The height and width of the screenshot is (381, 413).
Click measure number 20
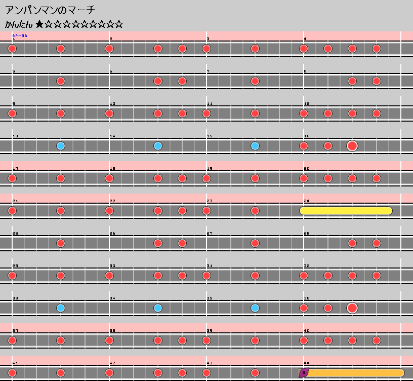point(307,169)
